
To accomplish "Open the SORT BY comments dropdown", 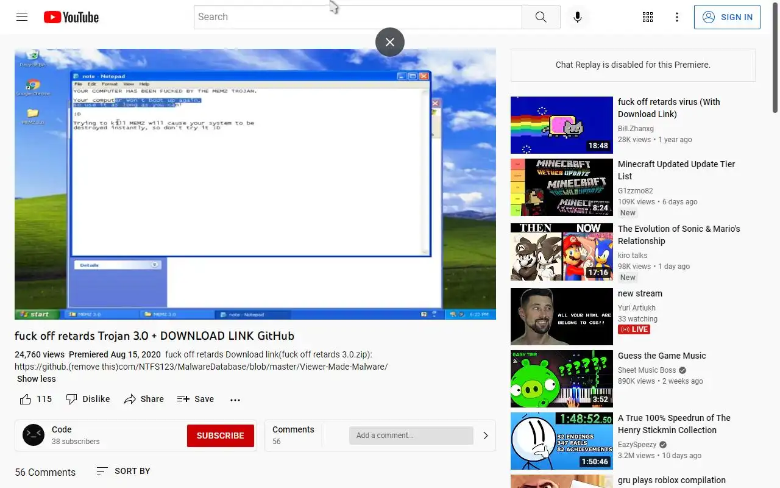I will (123, 471).
